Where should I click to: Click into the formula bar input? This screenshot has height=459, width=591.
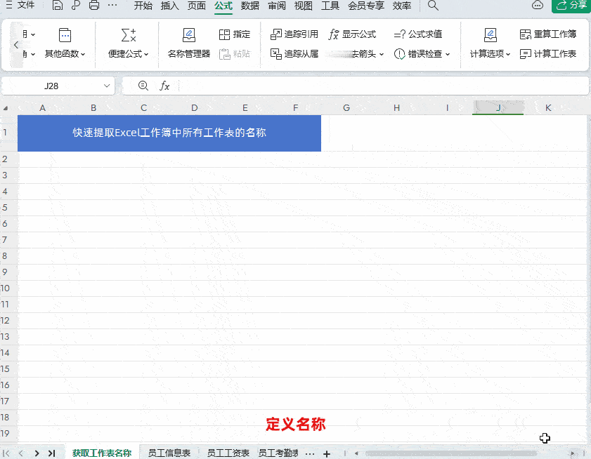click(382, 86)
